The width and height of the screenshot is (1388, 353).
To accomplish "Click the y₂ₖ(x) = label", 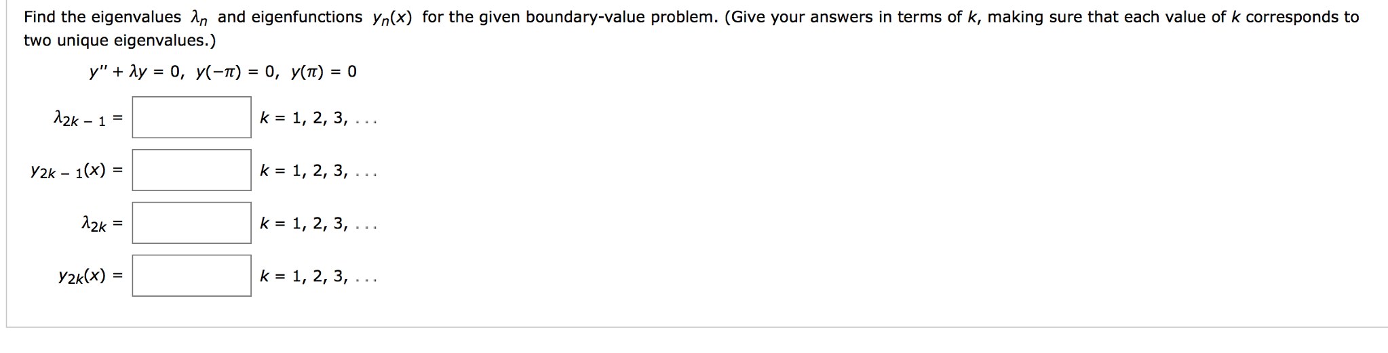I will pyautogui.click(x=91, y=276).
